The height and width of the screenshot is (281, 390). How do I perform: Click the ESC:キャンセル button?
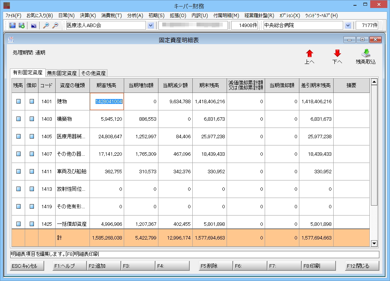point(27,266)
